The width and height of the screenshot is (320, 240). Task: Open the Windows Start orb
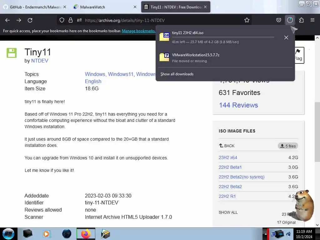pos(8,234)
